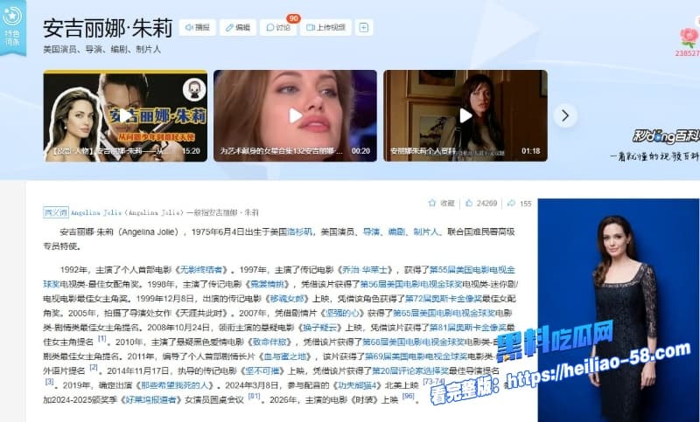Image resolution: width=700 pixels, height=422 pixels.
Task: Play the 15:20 video about 安吉丽娜·朱莉
Action: point(125,116)
